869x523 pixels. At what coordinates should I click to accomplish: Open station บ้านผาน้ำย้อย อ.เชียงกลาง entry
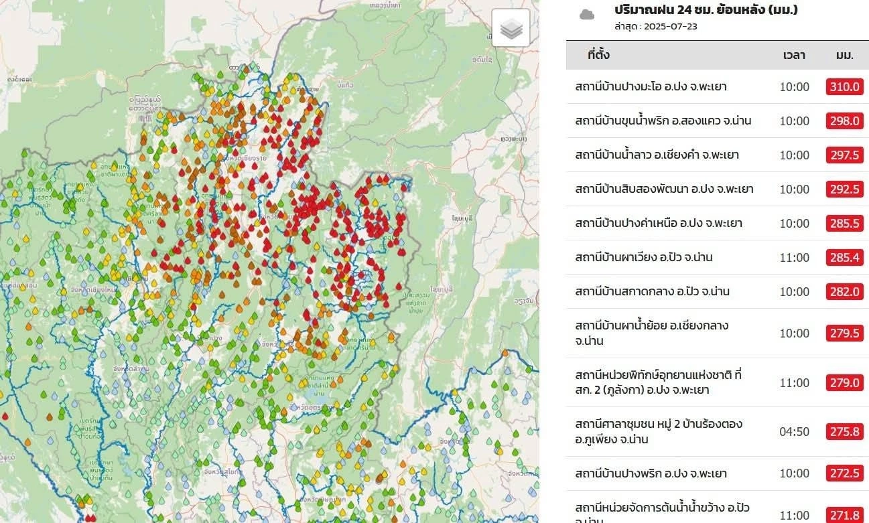[651, 333]
